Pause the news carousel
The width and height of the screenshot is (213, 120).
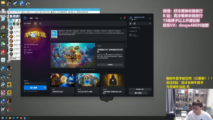81,70
